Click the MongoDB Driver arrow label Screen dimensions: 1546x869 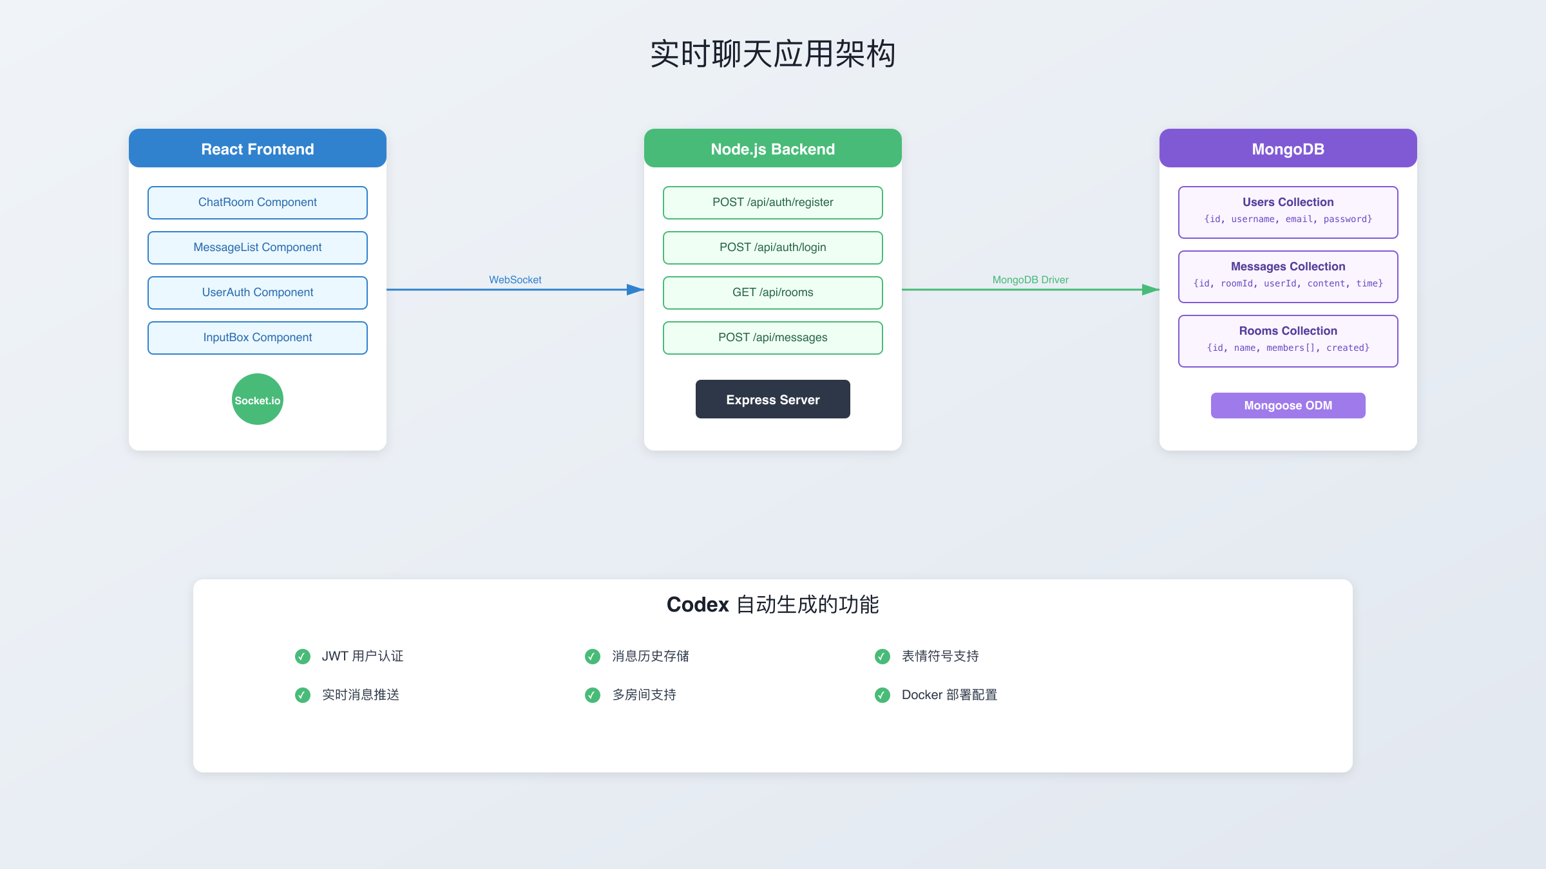click(x=1031, y=280)
